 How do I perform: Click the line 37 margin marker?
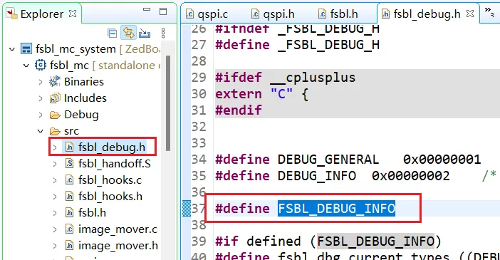click(187, 208)
